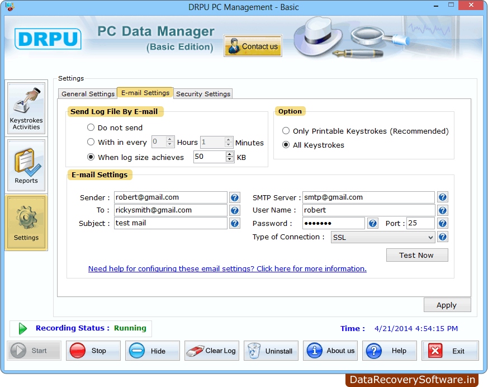Increase the Hours value
The height and width of the screenshot is (387, 488).
click(x=169, y=139)
